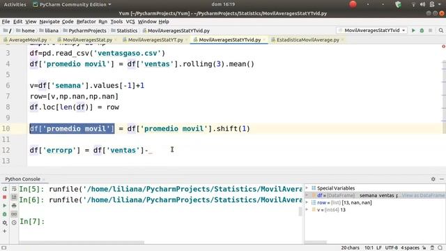Switch to EstadisticaMovilAverage.py tab

coord(308,40)
